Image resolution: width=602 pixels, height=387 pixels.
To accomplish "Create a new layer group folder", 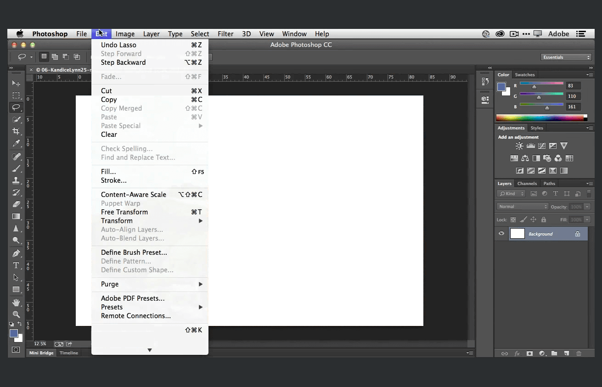I will pyautogui.click(x=554, y=353).
